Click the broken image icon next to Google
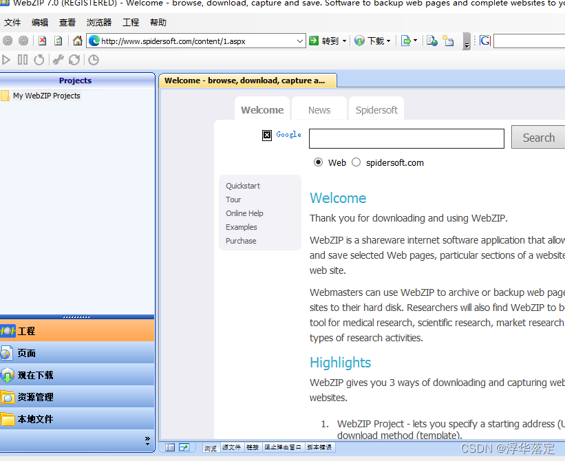 tap(266, 136)
